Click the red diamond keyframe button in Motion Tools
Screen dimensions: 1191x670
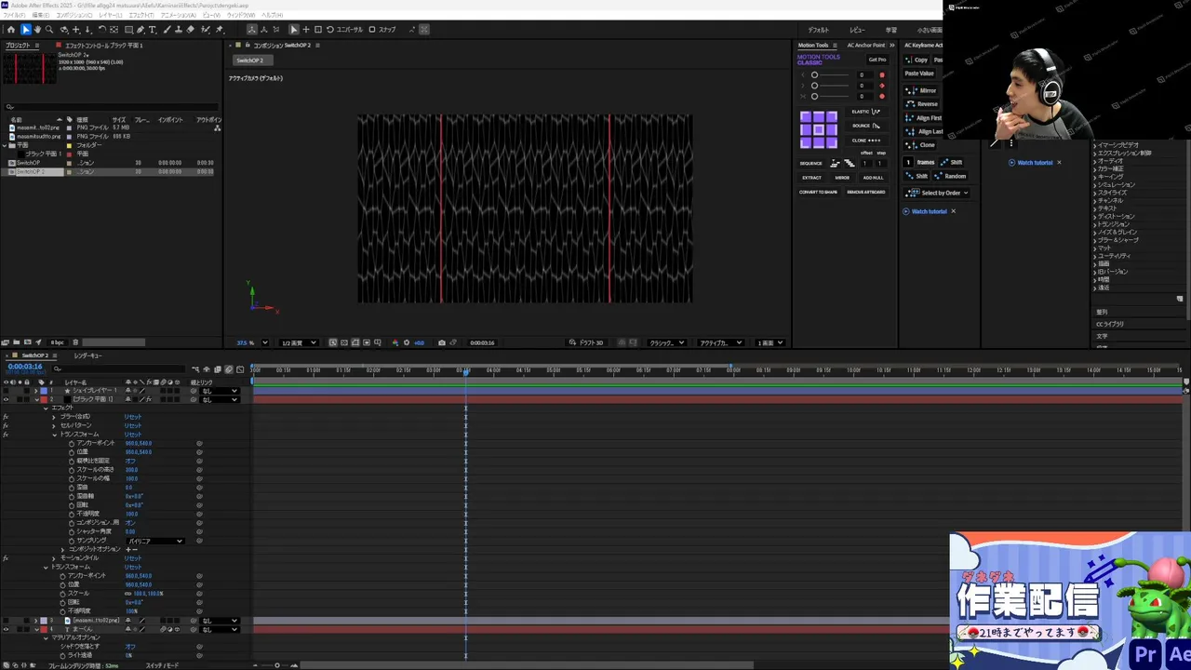tap(882, 86)
